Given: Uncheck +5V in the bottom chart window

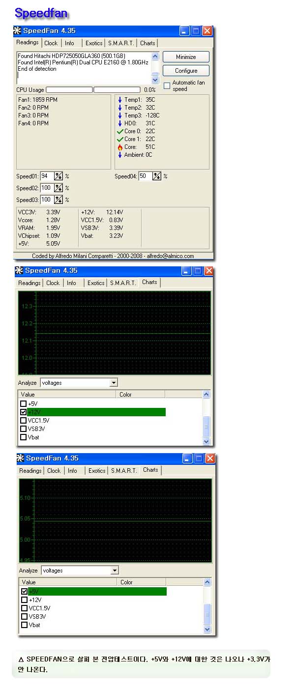Looking at the screenshot, I should click(x=24, y=591).
